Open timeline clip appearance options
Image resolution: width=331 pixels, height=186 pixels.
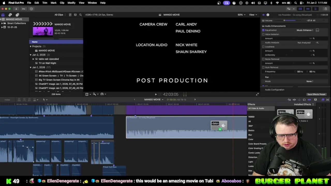pyautogui.click(x=315, y=100)
